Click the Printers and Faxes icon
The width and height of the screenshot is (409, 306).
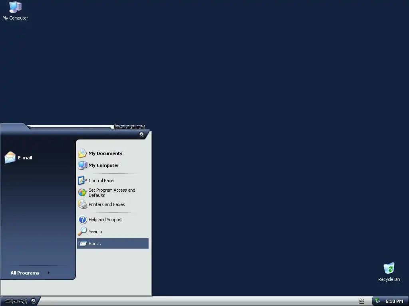point(82,204)
